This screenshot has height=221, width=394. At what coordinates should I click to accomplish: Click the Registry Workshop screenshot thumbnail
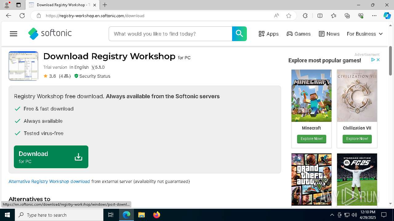[x=23, y=66]
